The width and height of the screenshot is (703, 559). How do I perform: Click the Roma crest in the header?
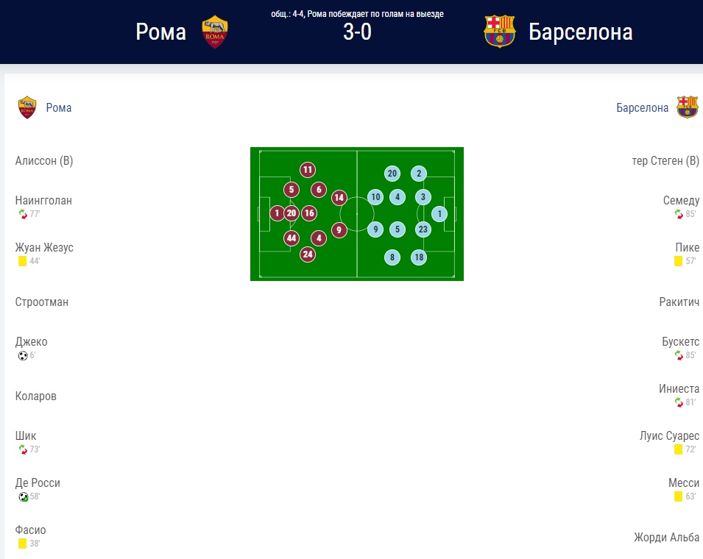pos(216,32)
